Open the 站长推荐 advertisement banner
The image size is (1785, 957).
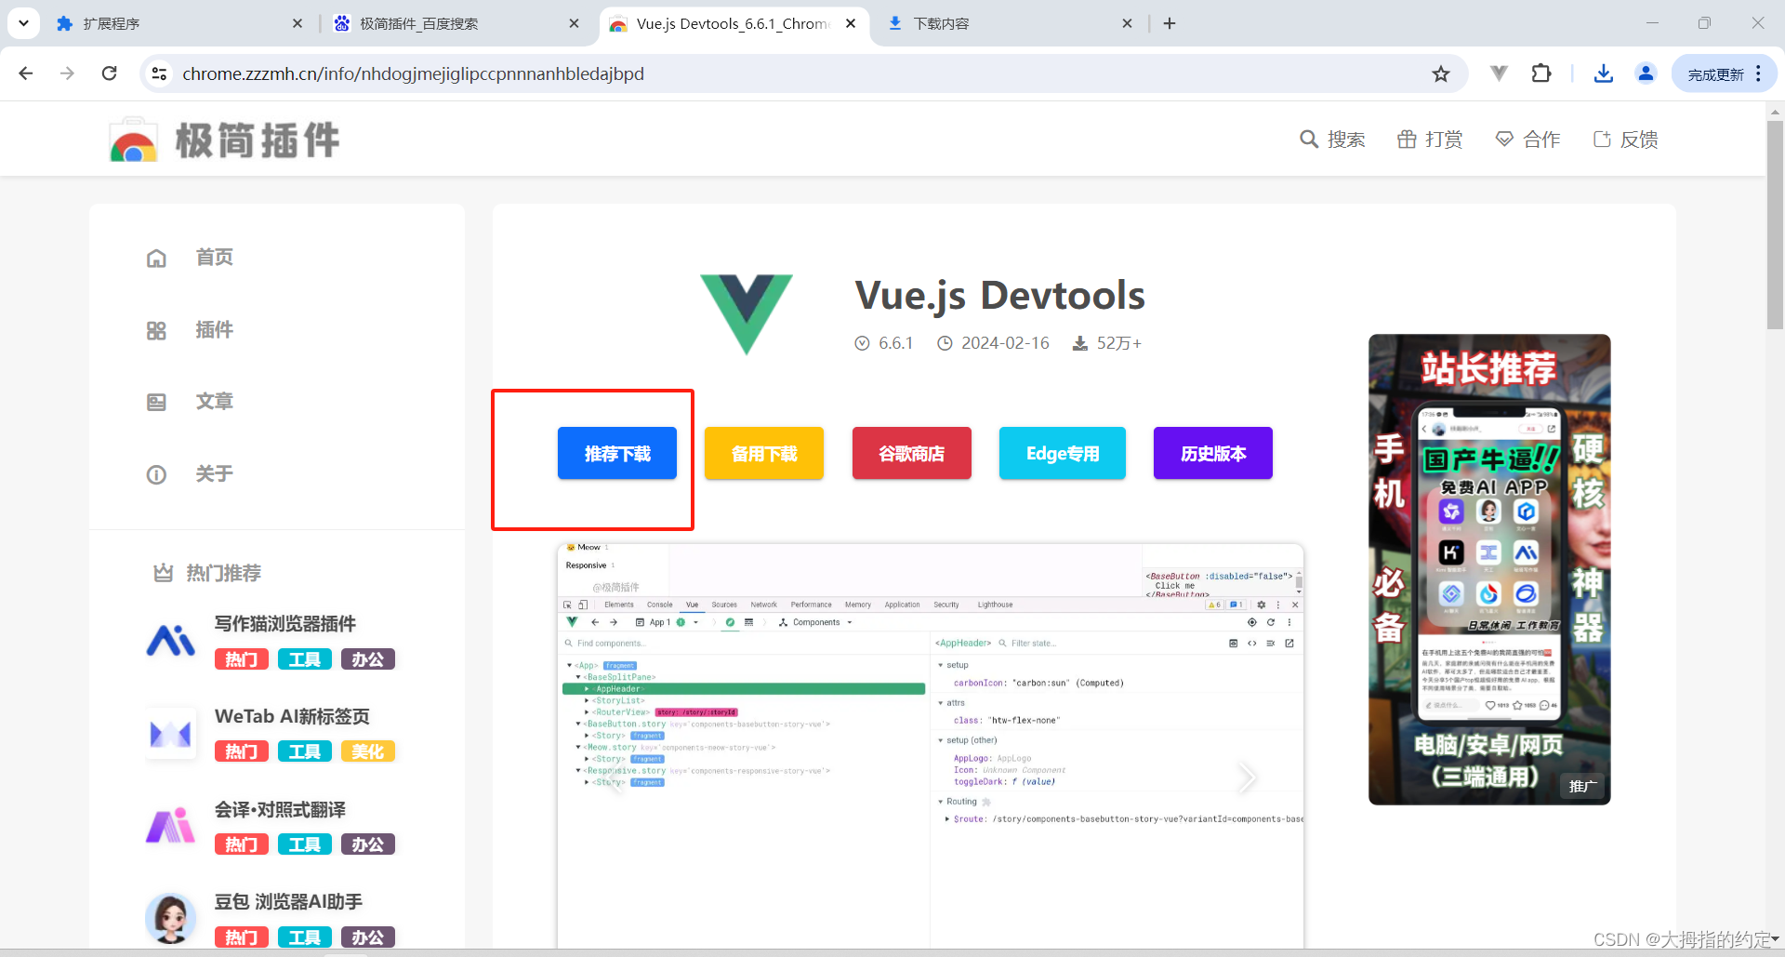pos(1489,569)
